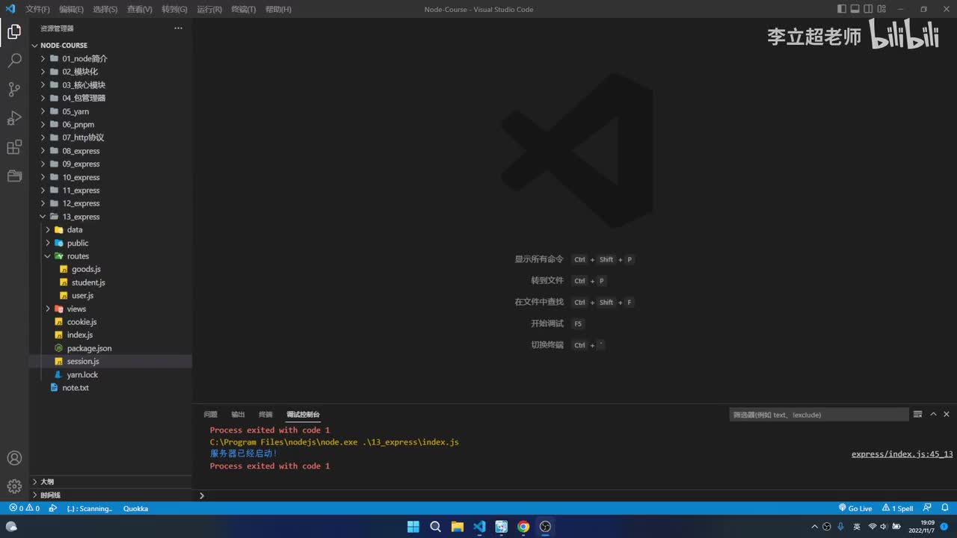Open the 终端(T) menu
Screen dimensions: 957x538
(x=243, y=9)
